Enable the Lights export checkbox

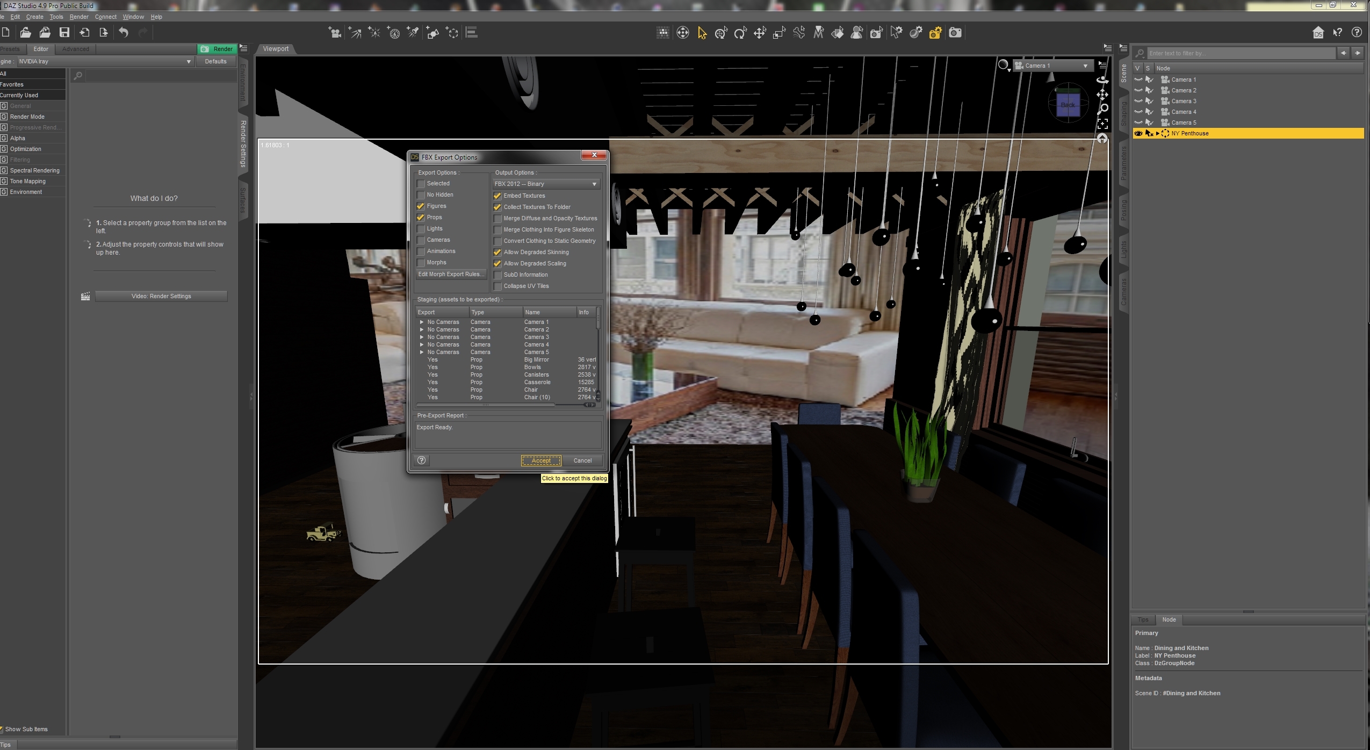421,229
